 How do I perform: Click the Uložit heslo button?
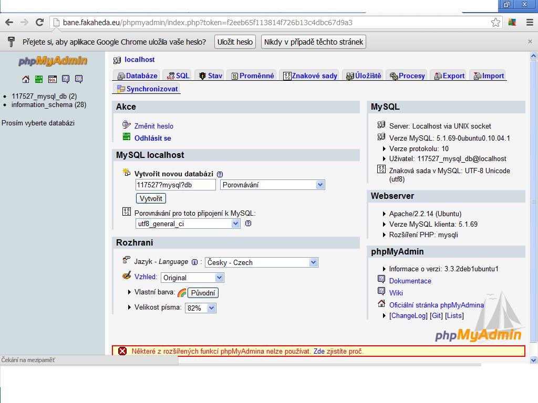pyautogui.click(x=235, y=42)
